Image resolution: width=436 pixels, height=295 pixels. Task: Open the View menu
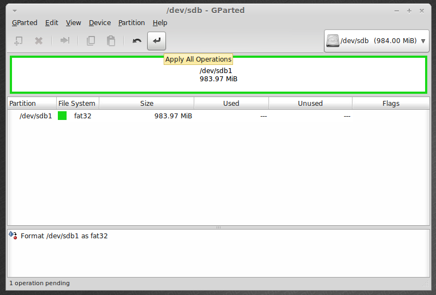[x=74, y=23]
